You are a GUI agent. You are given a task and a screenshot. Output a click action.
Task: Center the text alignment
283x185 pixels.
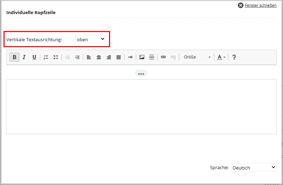click(x=99, y=57)
